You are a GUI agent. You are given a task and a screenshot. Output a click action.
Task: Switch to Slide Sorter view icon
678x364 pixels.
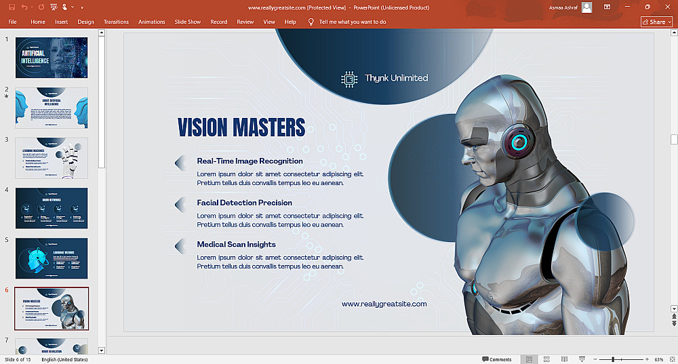(x=546, y=359)
